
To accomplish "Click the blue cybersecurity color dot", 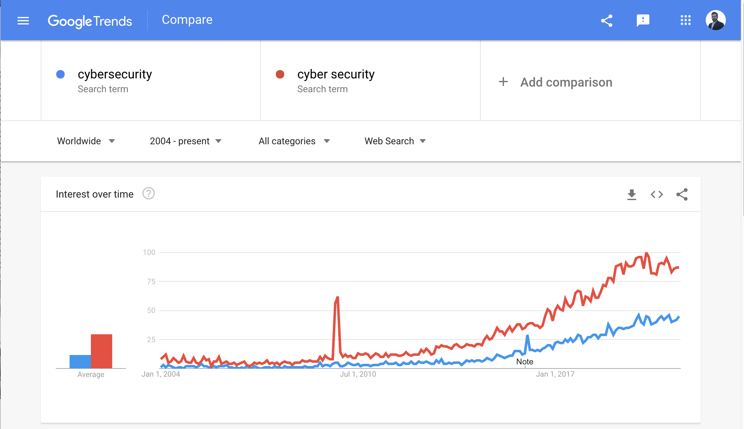I will pos(60,74).
